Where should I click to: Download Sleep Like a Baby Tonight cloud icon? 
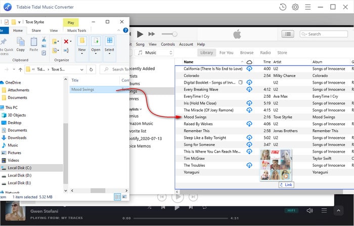[249, 137]
